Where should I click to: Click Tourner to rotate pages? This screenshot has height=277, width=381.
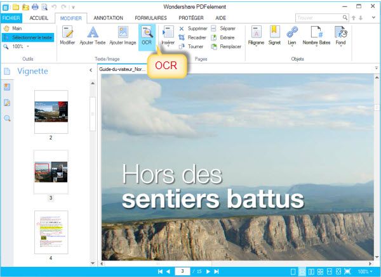191,46
